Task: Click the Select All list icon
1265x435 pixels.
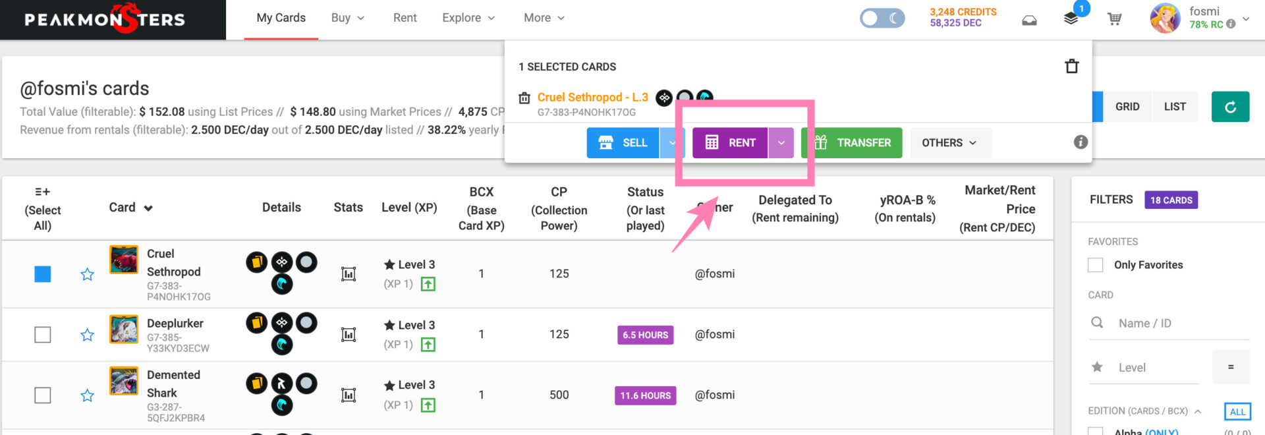Action: coord(42,192)
